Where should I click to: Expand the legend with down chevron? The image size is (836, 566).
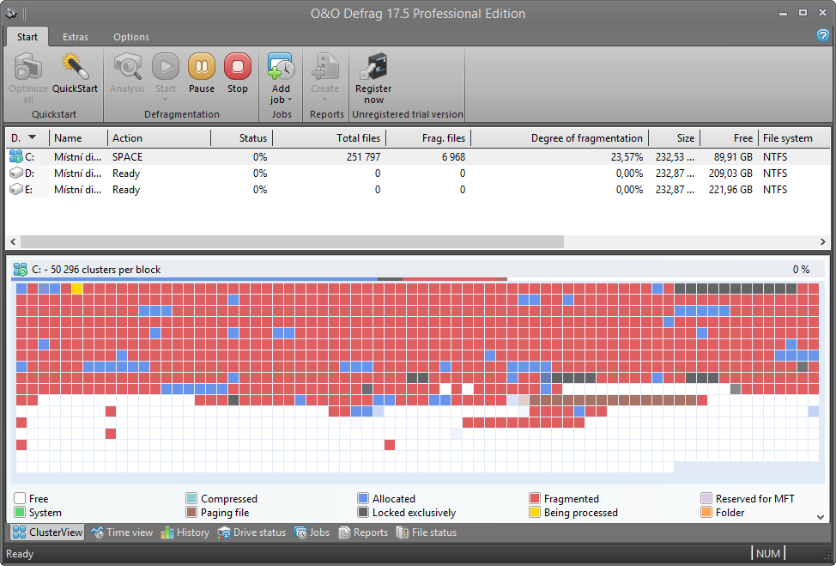[821, 516]
